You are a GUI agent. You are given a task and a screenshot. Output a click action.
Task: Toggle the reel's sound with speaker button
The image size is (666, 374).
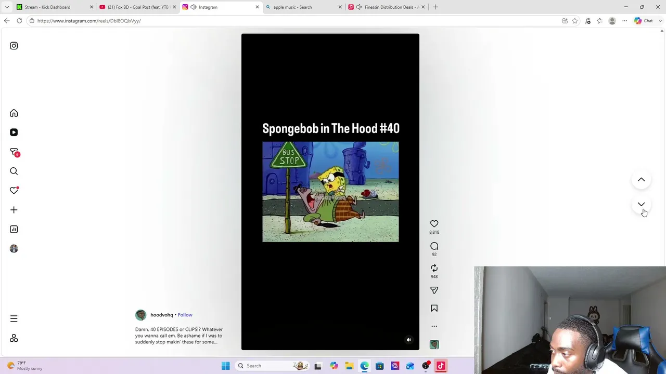[x=409, y=340]
